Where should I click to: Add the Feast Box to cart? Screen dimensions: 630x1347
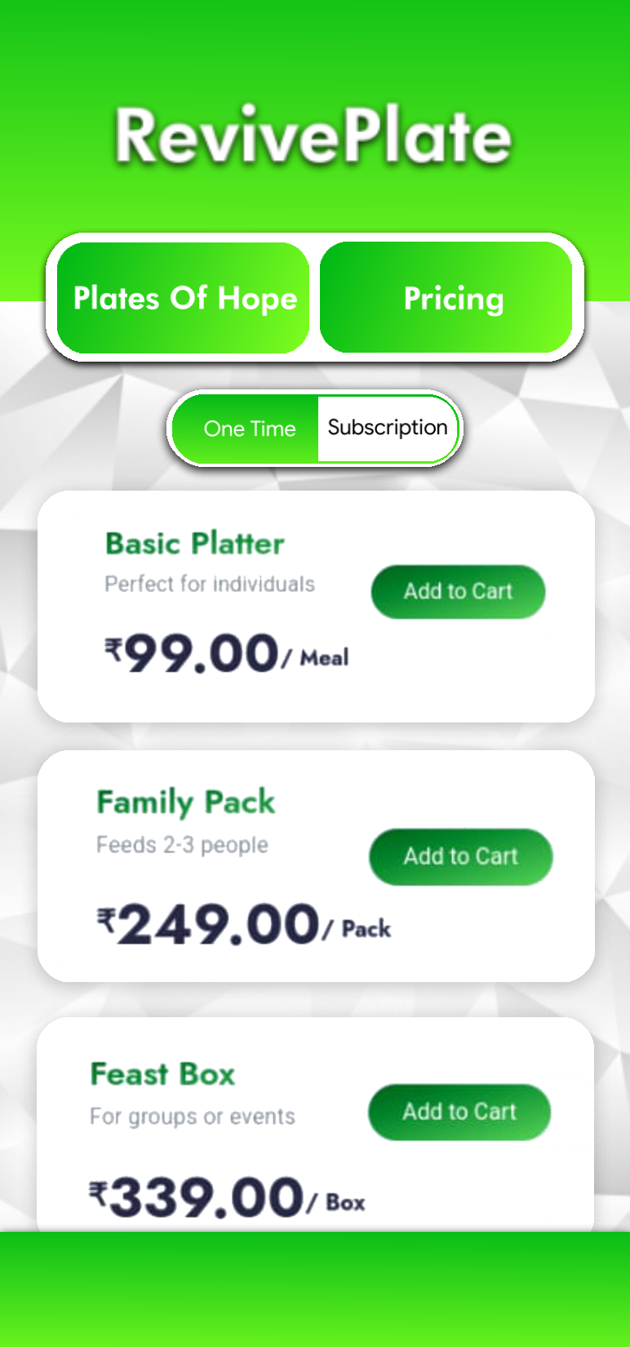[459, 1111]
